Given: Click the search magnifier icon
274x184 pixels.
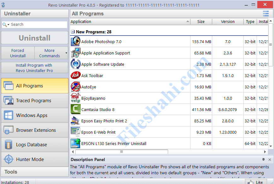Looking at the screenshot, I should (4, 25).
